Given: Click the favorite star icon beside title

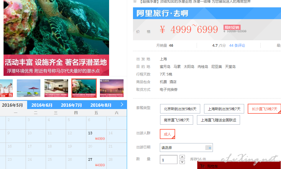Looking at the screenshot, I should pos(135,1).
